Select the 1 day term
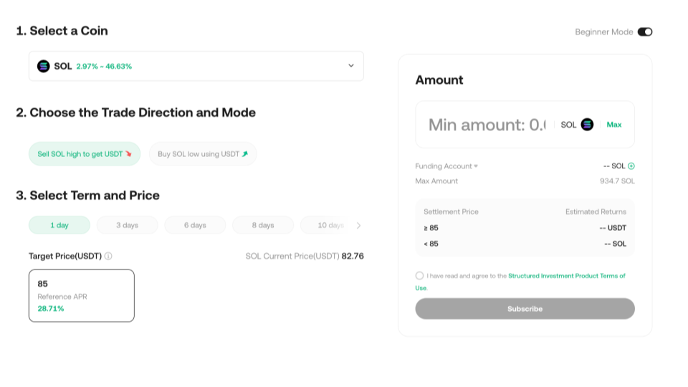Image resolution: width=688 pixels, height=387 pixels. 59,225
